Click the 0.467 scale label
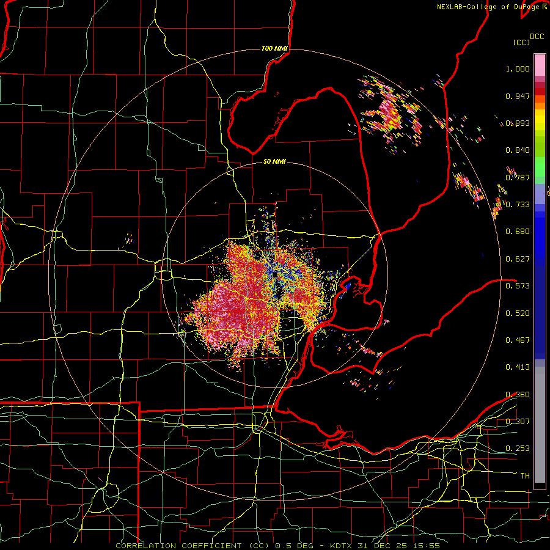 pyautogui.click(x=518, y=340)
